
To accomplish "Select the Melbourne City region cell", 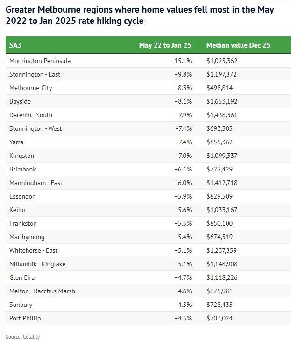I will (x=31, y=88).
